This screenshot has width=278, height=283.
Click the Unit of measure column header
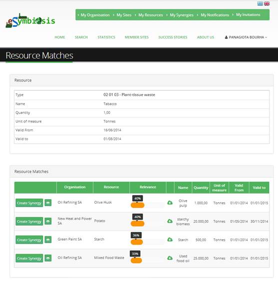(219, 188)
